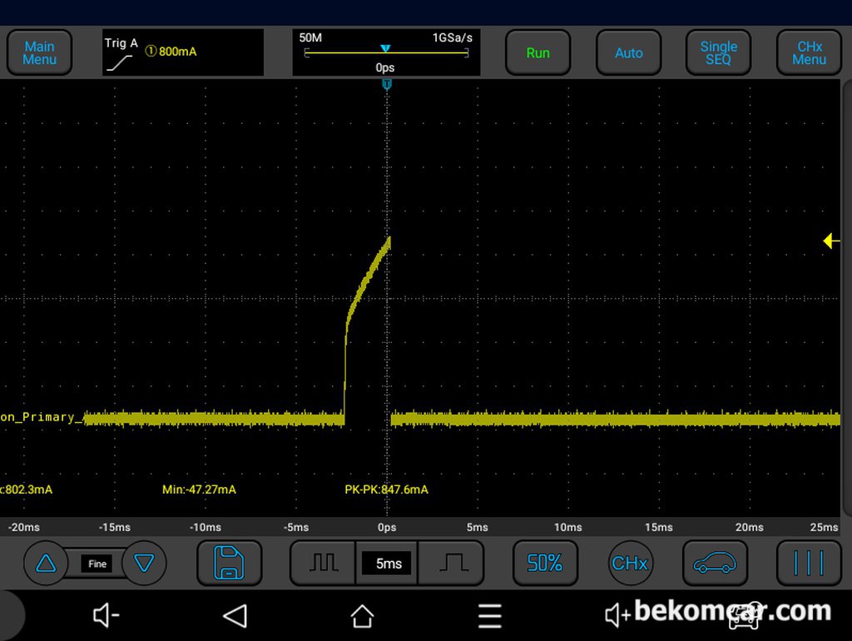Tap the Android home icon
This screenshot has width=852, height=641.
(362, 616)
